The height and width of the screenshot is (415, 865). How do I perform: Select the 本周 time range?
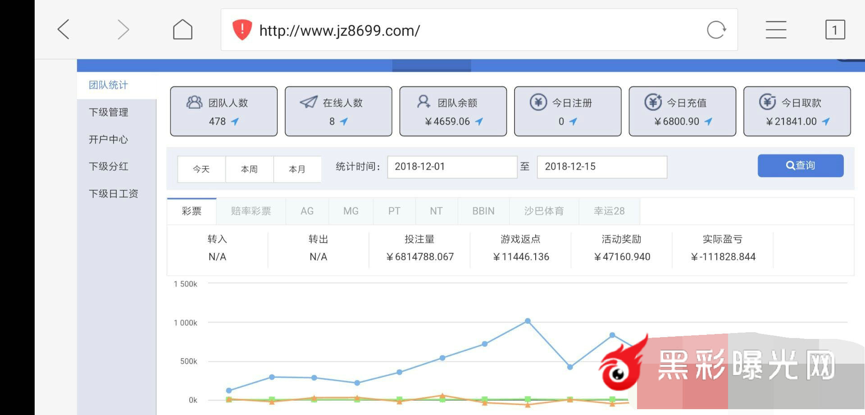pyautogui.click(x=249, y=169)
